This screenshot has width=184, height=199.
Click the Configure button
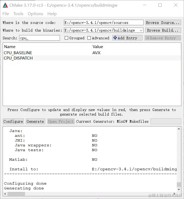tap(13, 121)
